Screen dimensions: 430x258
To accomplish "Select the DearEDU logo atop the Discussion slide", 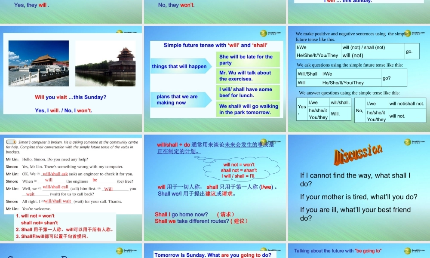I will pyautogui.click(x=408, y=141).
